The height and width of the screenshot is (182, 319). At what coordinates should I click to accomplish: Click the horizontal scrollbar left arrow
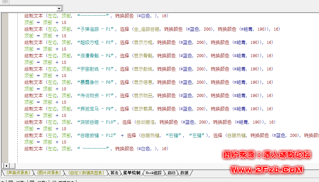pos(6,166)
